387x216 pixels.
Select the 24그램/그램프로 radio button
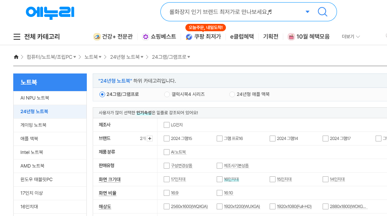(x=102, y=94)
